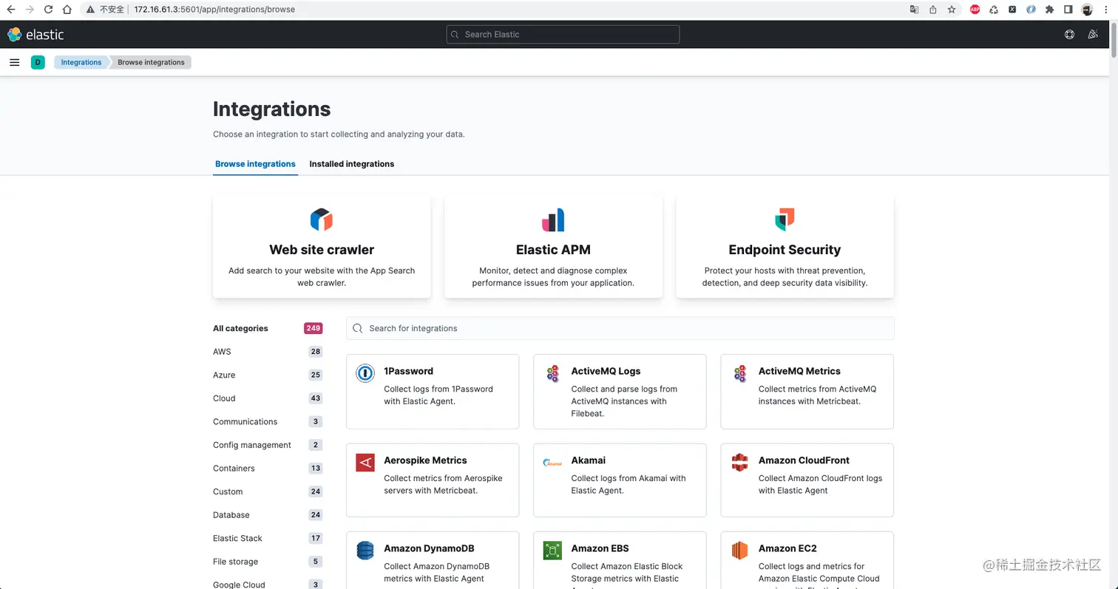Open the side panel browser icon
Viewport: 1118px width, 589px height.
[1068, 10]
